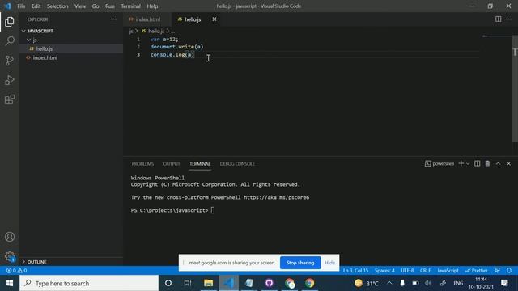Place cursor on line 2 document.write code
Image resolution: width=518 pixels, height=291 pixels.
point(176,47)
